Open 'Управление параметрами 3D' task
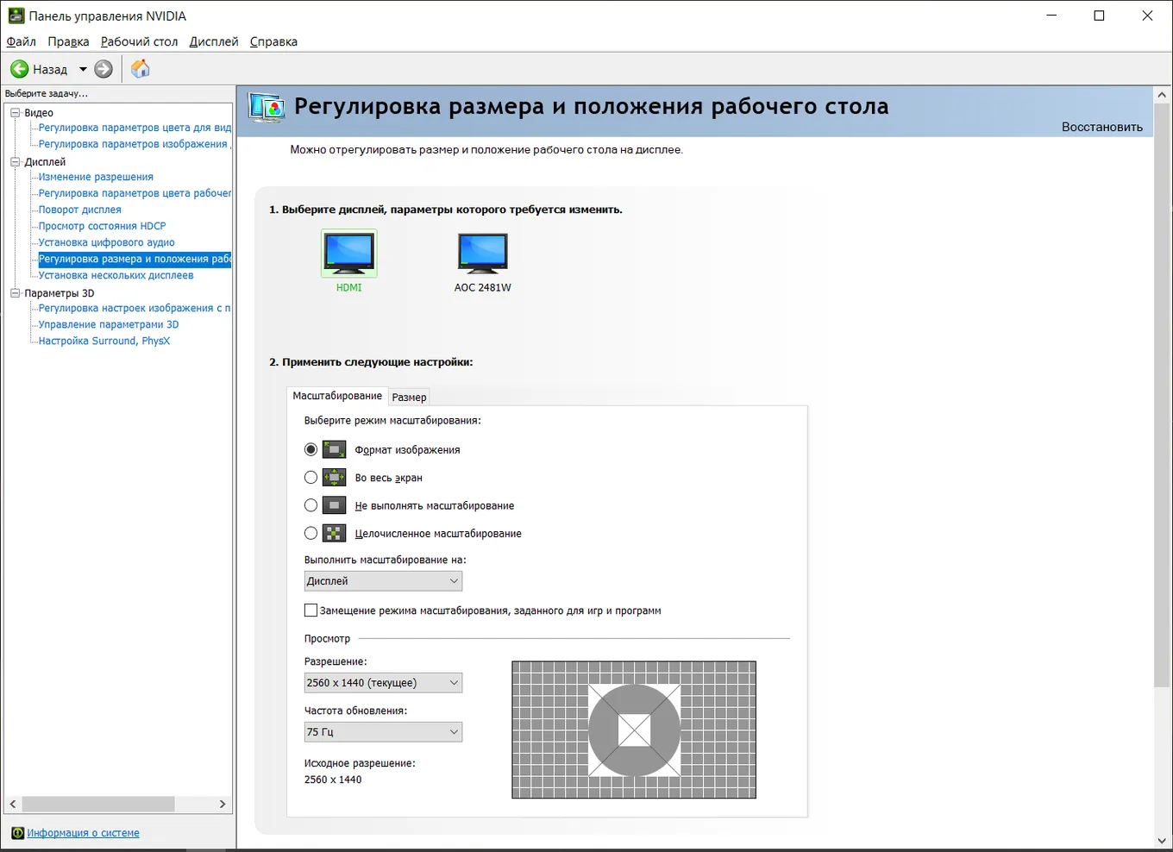The height and width of the screenshot is (852, 1173). (x=109, y=324)
